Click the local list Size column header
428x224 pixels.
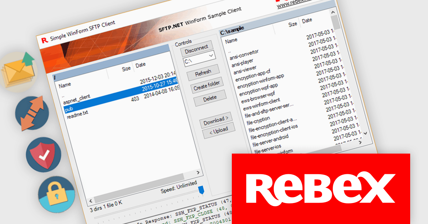(292, 24)
